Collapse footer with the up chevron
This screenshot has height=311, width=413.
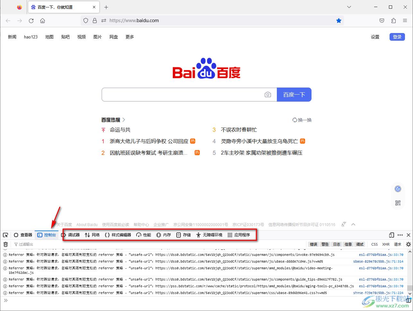[353, 224]
